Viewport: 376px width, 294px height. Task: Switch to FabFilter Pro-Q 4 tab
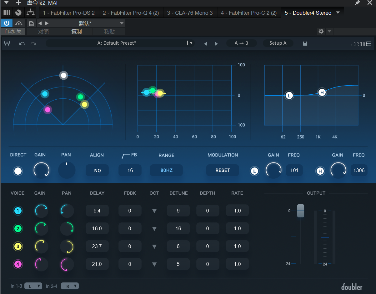tap(131, 13)
